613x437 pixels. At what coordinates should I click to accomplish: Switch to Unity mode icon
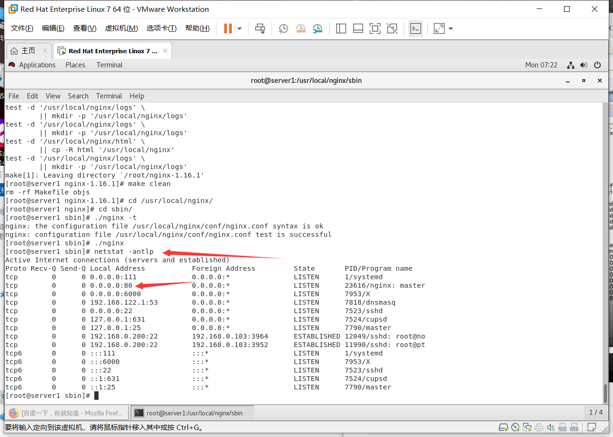coord(392,29)
